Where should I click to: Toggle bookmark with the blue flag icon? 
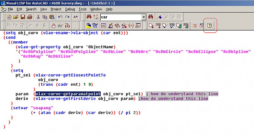tap(159, 17)
